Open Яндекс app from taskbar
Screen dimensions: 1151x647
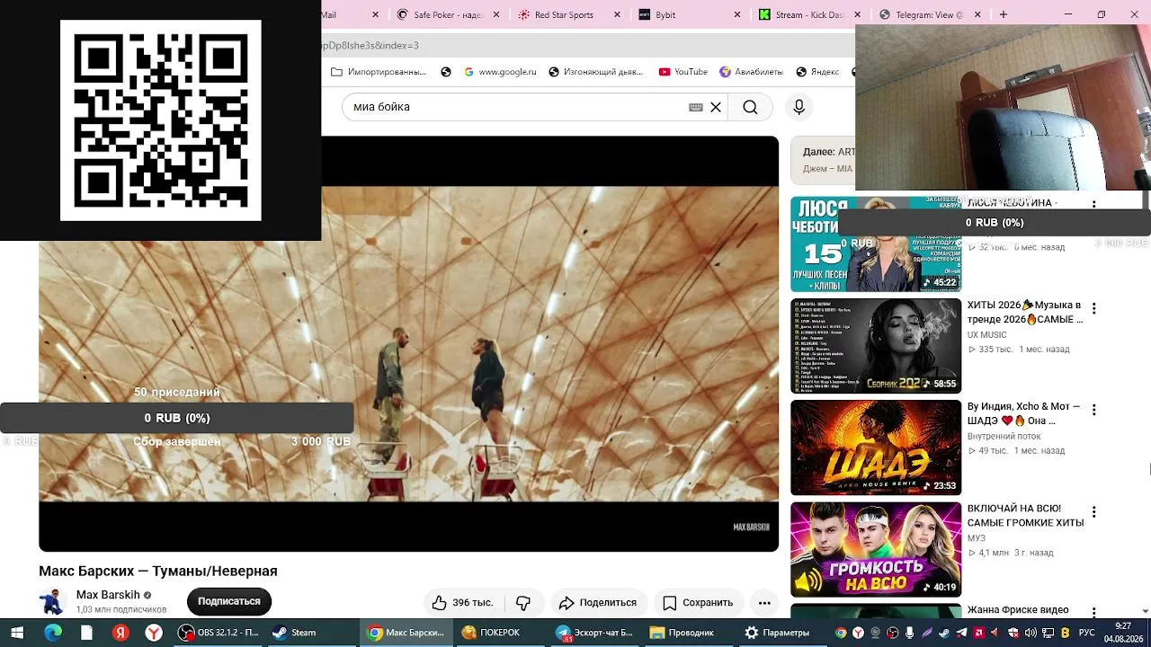click(120, 633)
